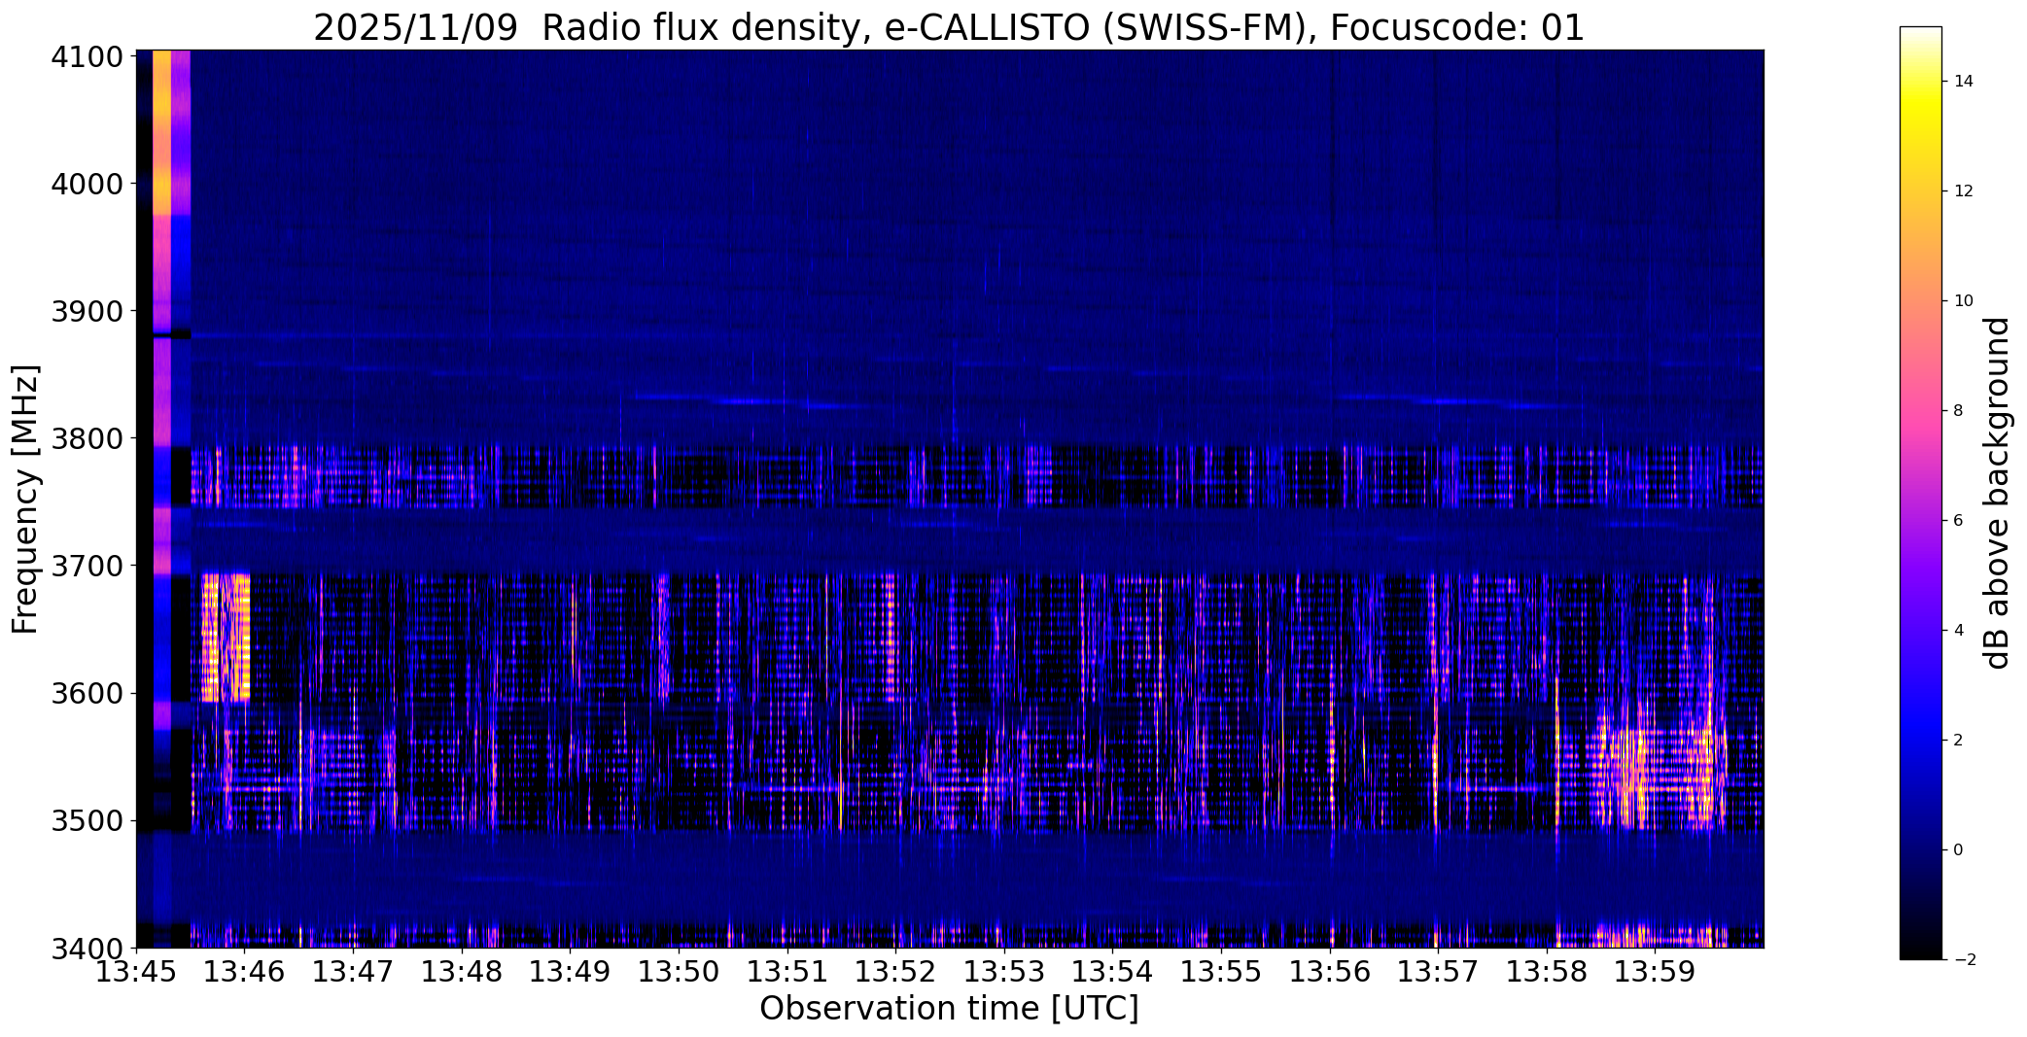Click the colorbar tick label 8
The height and width of the screenshot is (1037, 2027).
click(1958, 411)
